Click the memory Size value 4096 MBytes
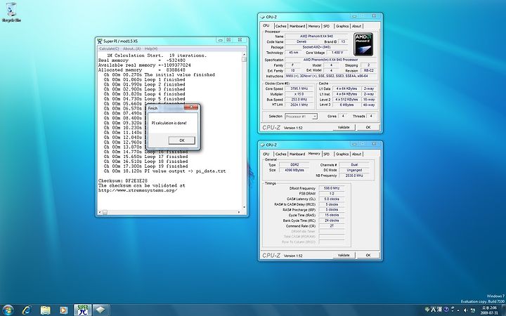 pos(294,170)
